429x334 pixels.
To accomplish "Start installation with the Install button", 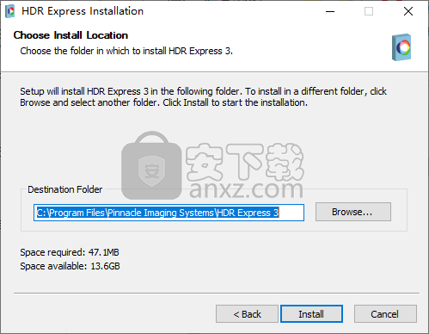I will 311,314.
